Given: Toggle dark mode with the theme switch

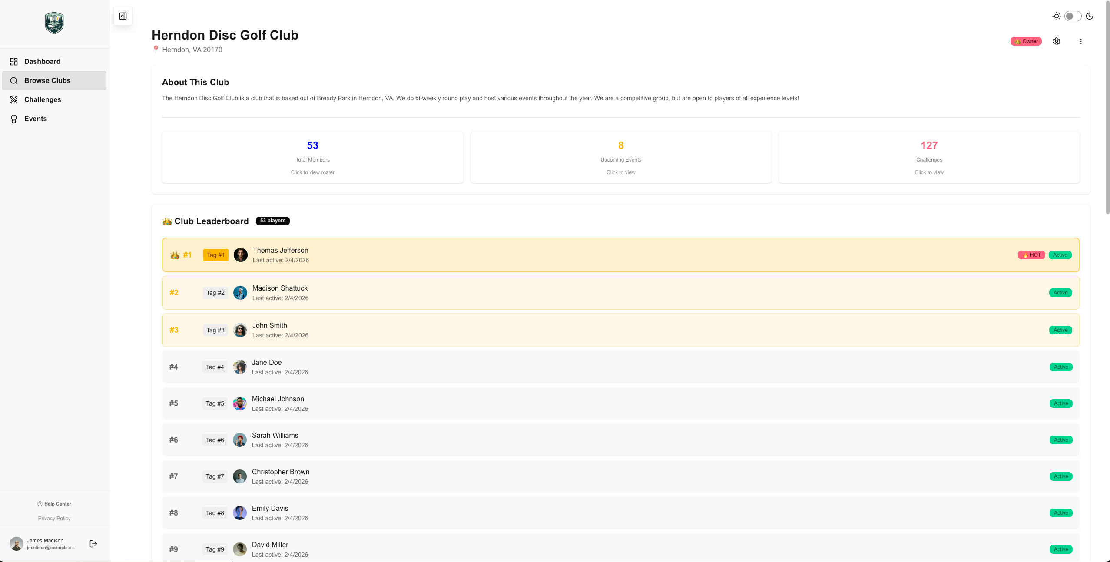Looking at the screenshot, I should pyautogui.click(x=1072, y=16).
